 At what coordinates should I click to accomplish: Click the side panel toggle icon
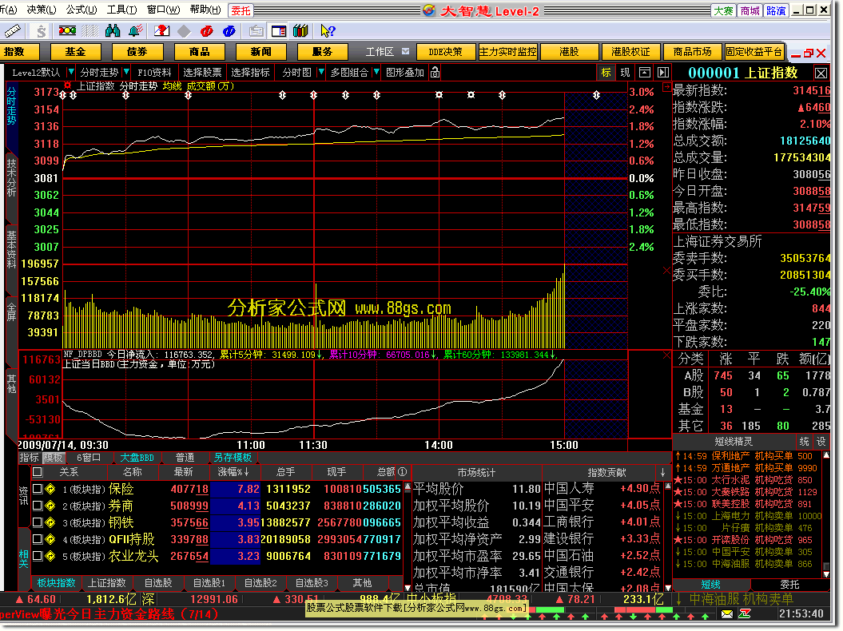(663, 73)
